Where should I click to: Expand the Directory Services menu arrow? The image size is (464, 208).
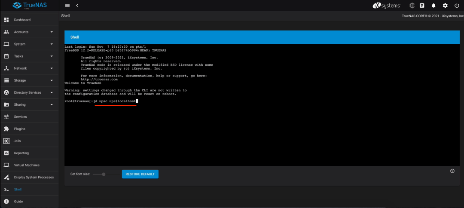52,92
